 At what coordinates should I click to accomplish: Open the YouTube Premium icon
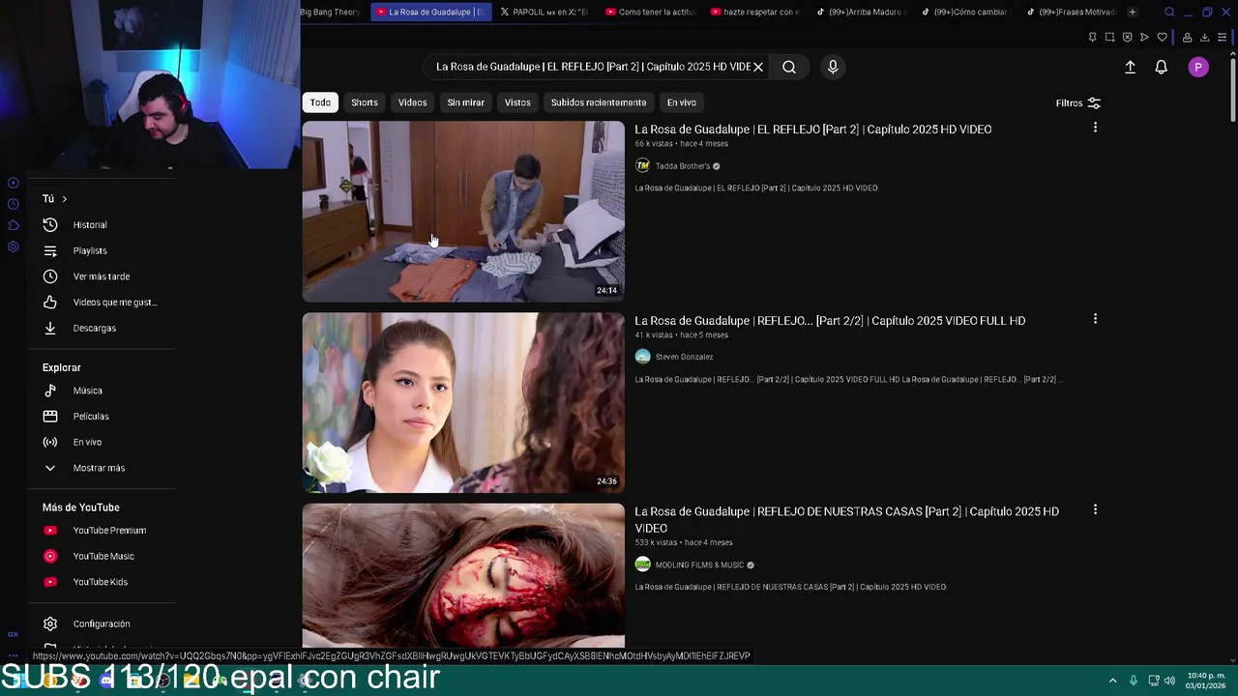pyautogui.click(x=50, y=531)
